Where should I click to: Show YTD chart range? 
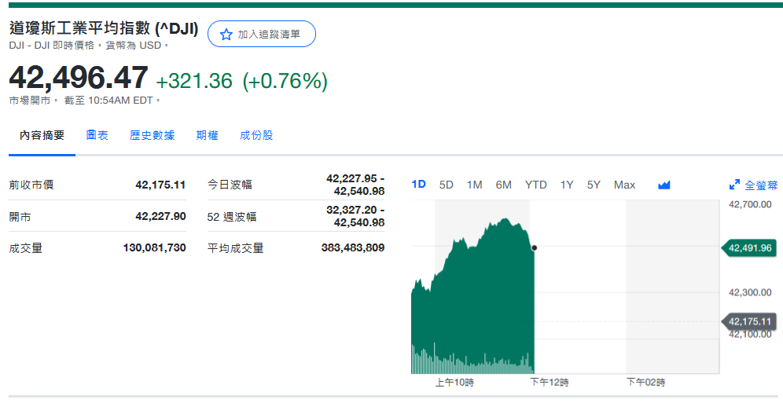coord(536,185)
